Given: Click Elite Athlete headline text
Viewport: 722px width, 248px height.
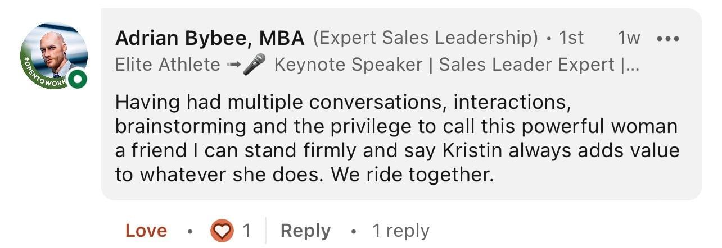Looking at the screenshot, I should pyautogui.click(x=168, y=65).
